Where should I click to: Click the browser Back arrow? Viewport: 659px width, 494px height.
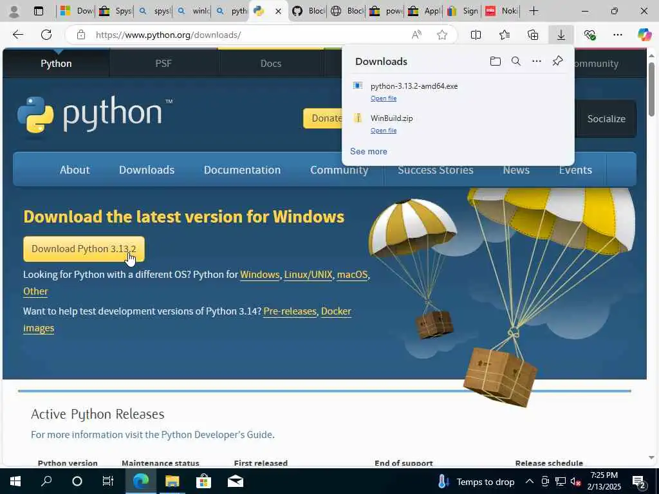[x=17, y=35]
